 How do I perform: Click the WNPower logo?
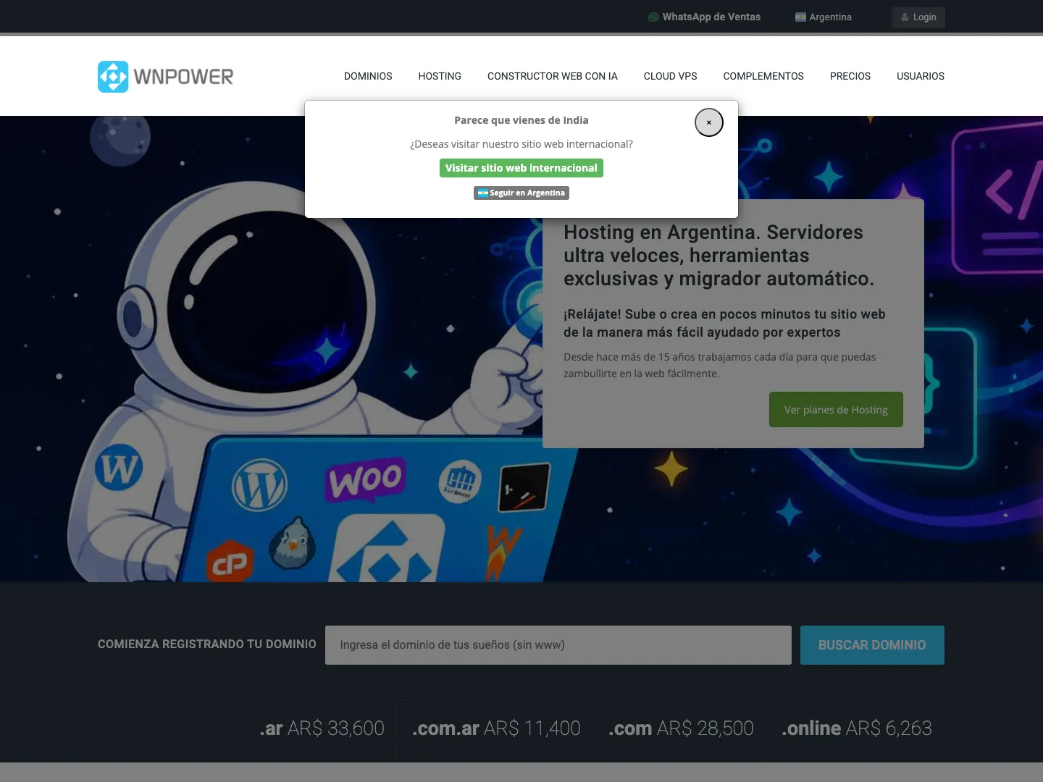coord(166,77)
